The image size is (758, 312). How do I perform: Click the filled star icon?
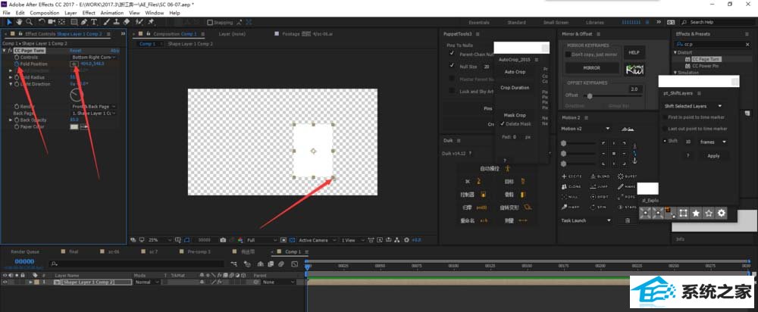coord(695,214)
